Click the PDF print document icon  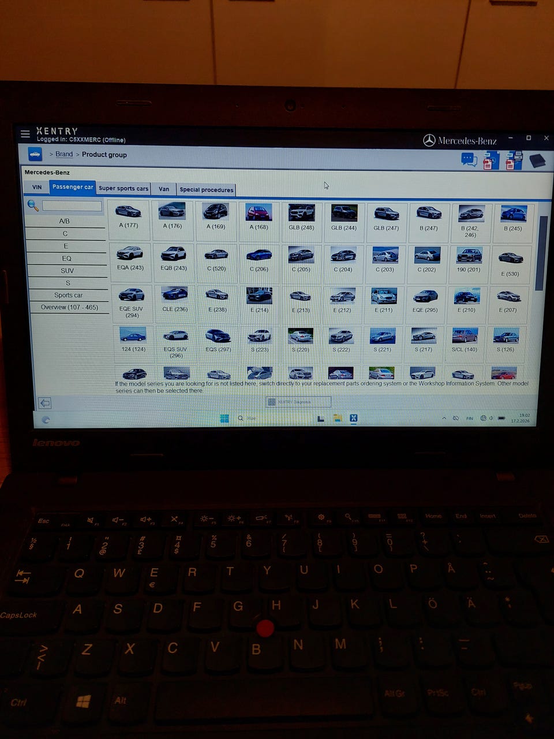pyautogui.click(x=513, y=161)
